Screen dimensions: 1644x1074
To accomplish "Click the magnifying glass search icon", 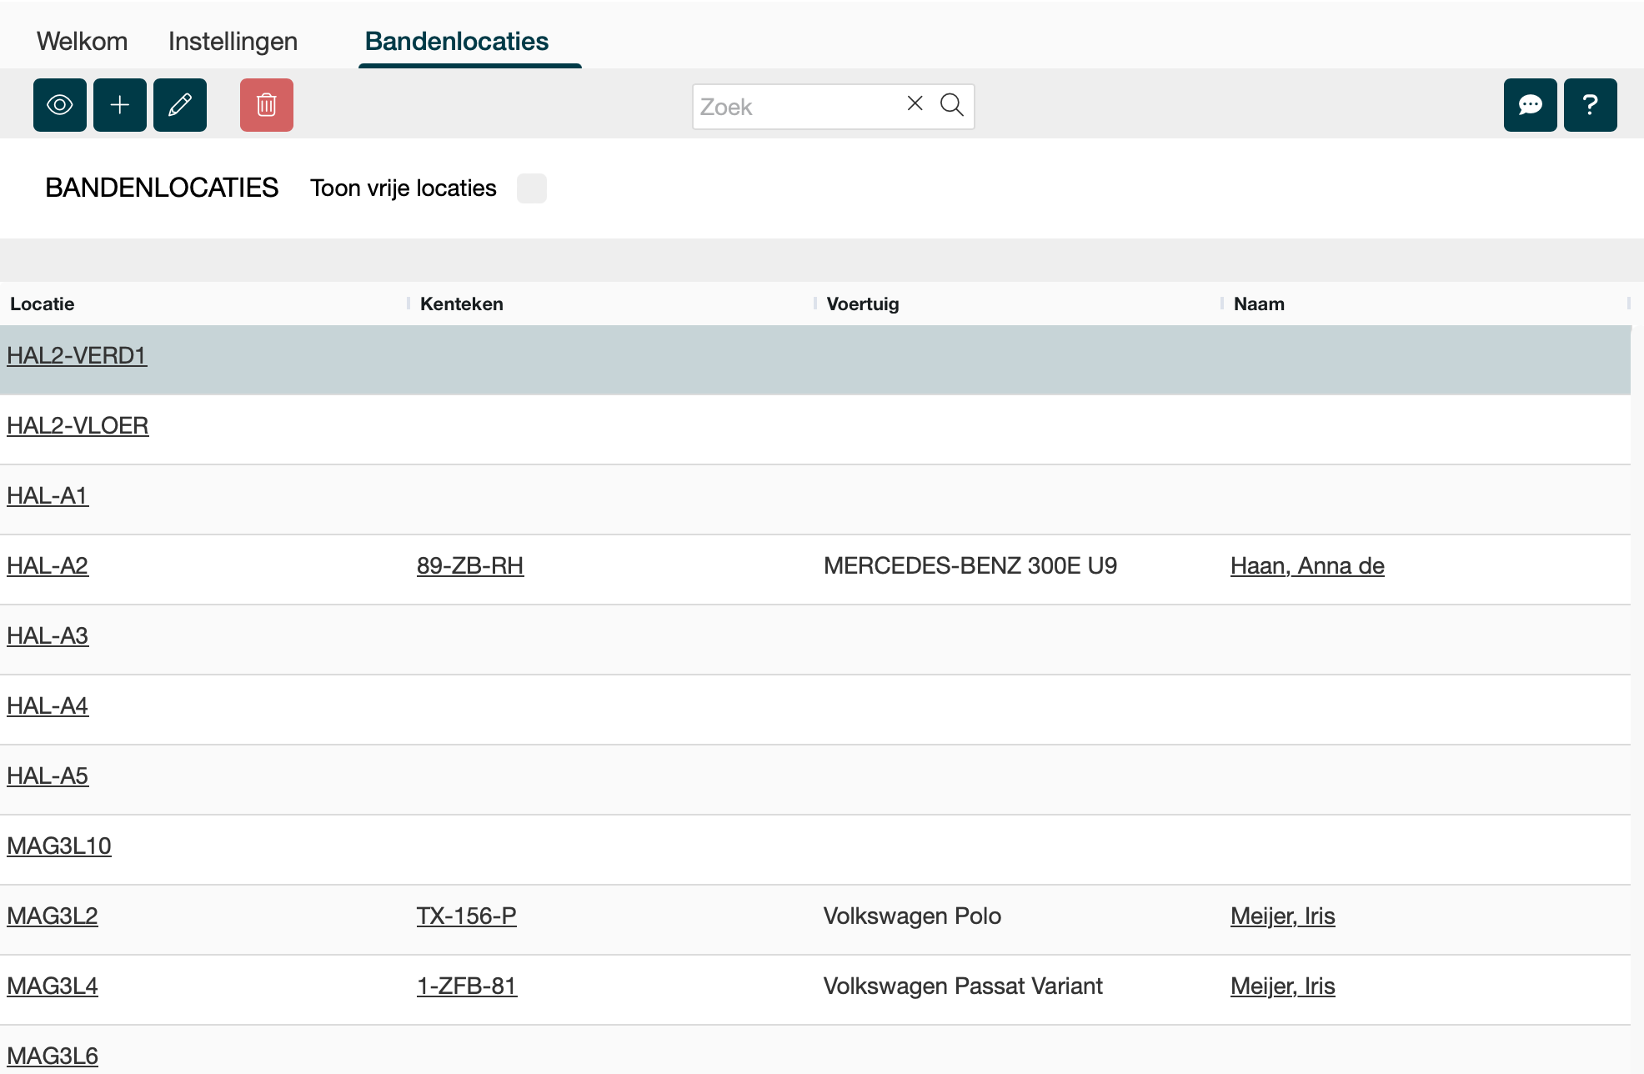I will pyautogui.click(x=951, y=105).
